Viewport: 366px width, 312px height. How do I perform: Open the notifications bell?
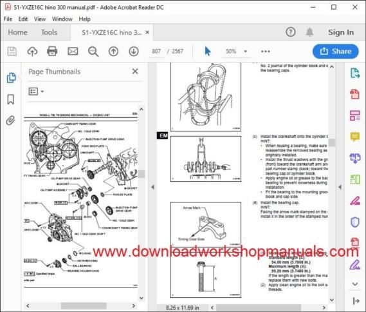click(309, 32)
